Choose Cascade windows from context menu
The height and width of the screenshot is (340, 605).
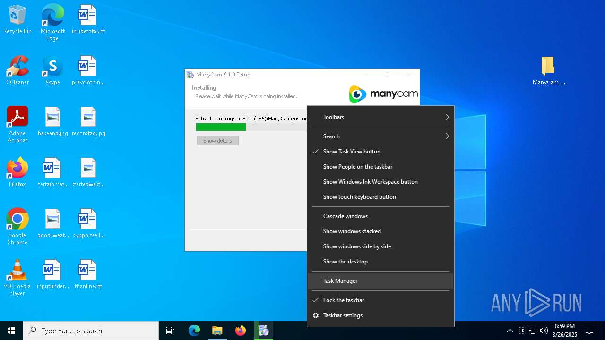(380, 216)
